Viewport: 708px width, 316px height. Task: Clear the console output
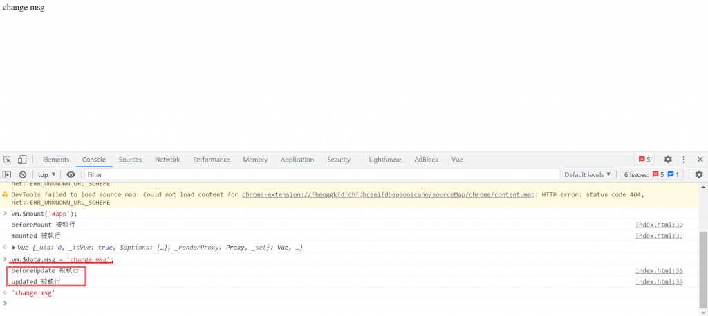(23, 175)
